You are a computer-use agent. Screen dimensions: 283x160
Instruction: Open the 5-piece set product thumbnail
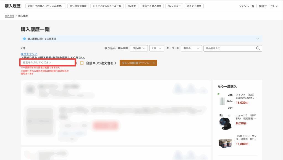pyautogui.click(x=226, y=142)
